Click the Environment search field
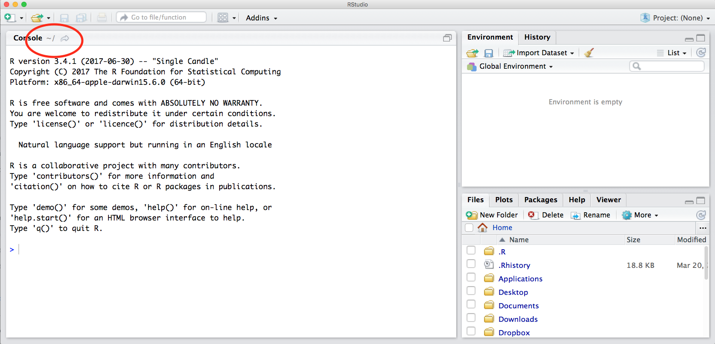 (667, 66)
